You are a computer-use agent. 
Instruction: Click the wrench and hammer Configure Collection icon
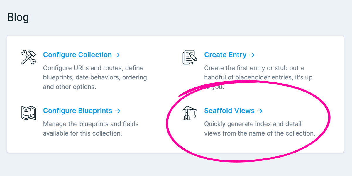click(28, 57)
